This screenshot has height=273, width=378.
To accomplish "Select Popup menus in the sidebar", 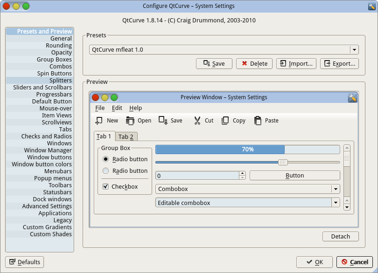I will (40, 178).
